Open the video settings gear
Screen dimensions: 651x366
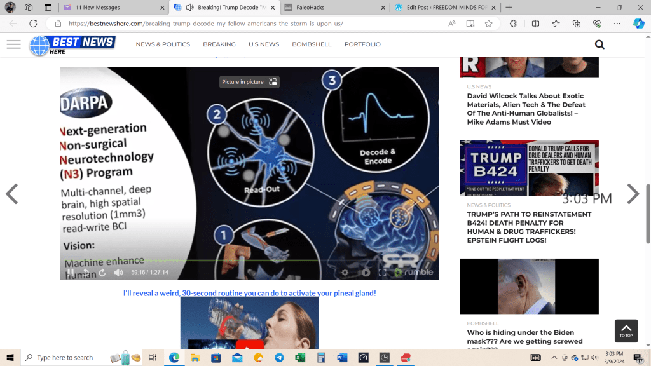345,273
